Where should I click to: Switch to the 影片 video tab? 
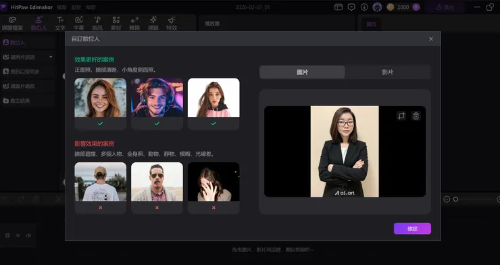coord(387,72)
